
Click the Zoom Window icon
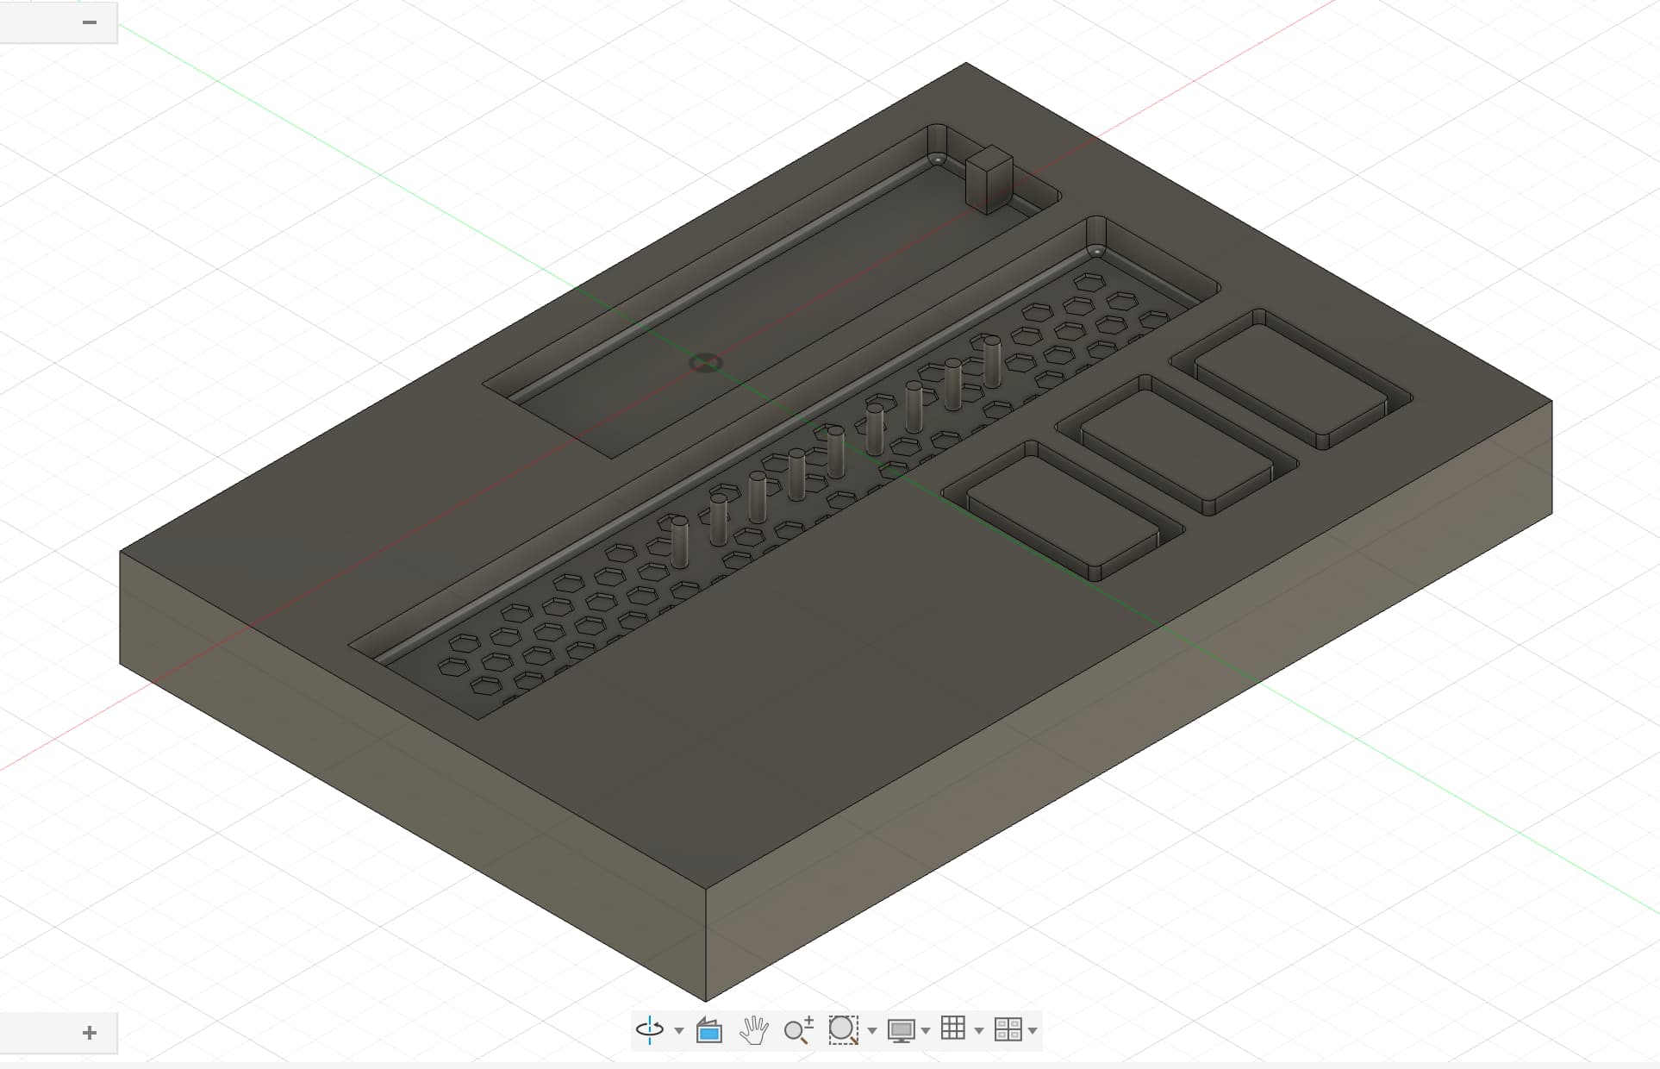click(842, 1029)
